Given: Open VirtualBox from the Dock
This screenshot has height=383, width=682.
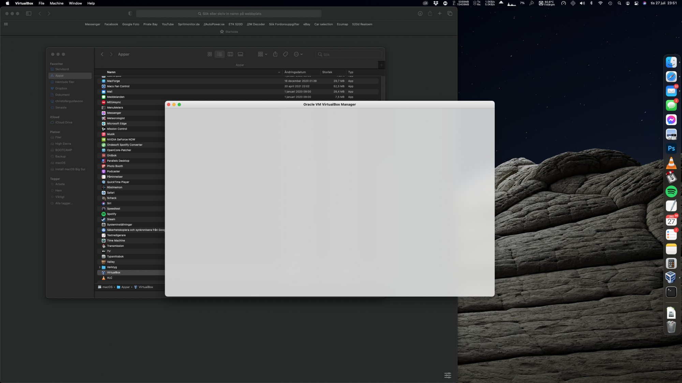Looking at the screenshot, I should pyautogui.click(x=671, y=277).
